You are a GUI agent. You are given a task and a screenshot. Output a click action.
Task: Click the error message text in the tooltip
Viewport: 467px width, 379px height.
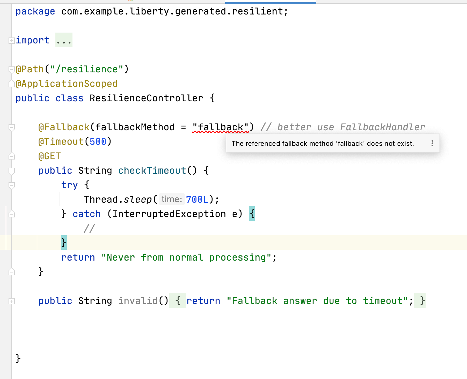tap(323, 143)
